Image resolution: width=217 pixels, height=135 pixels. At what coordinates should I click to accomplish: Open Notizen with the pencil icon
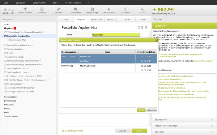pos(59,10)
